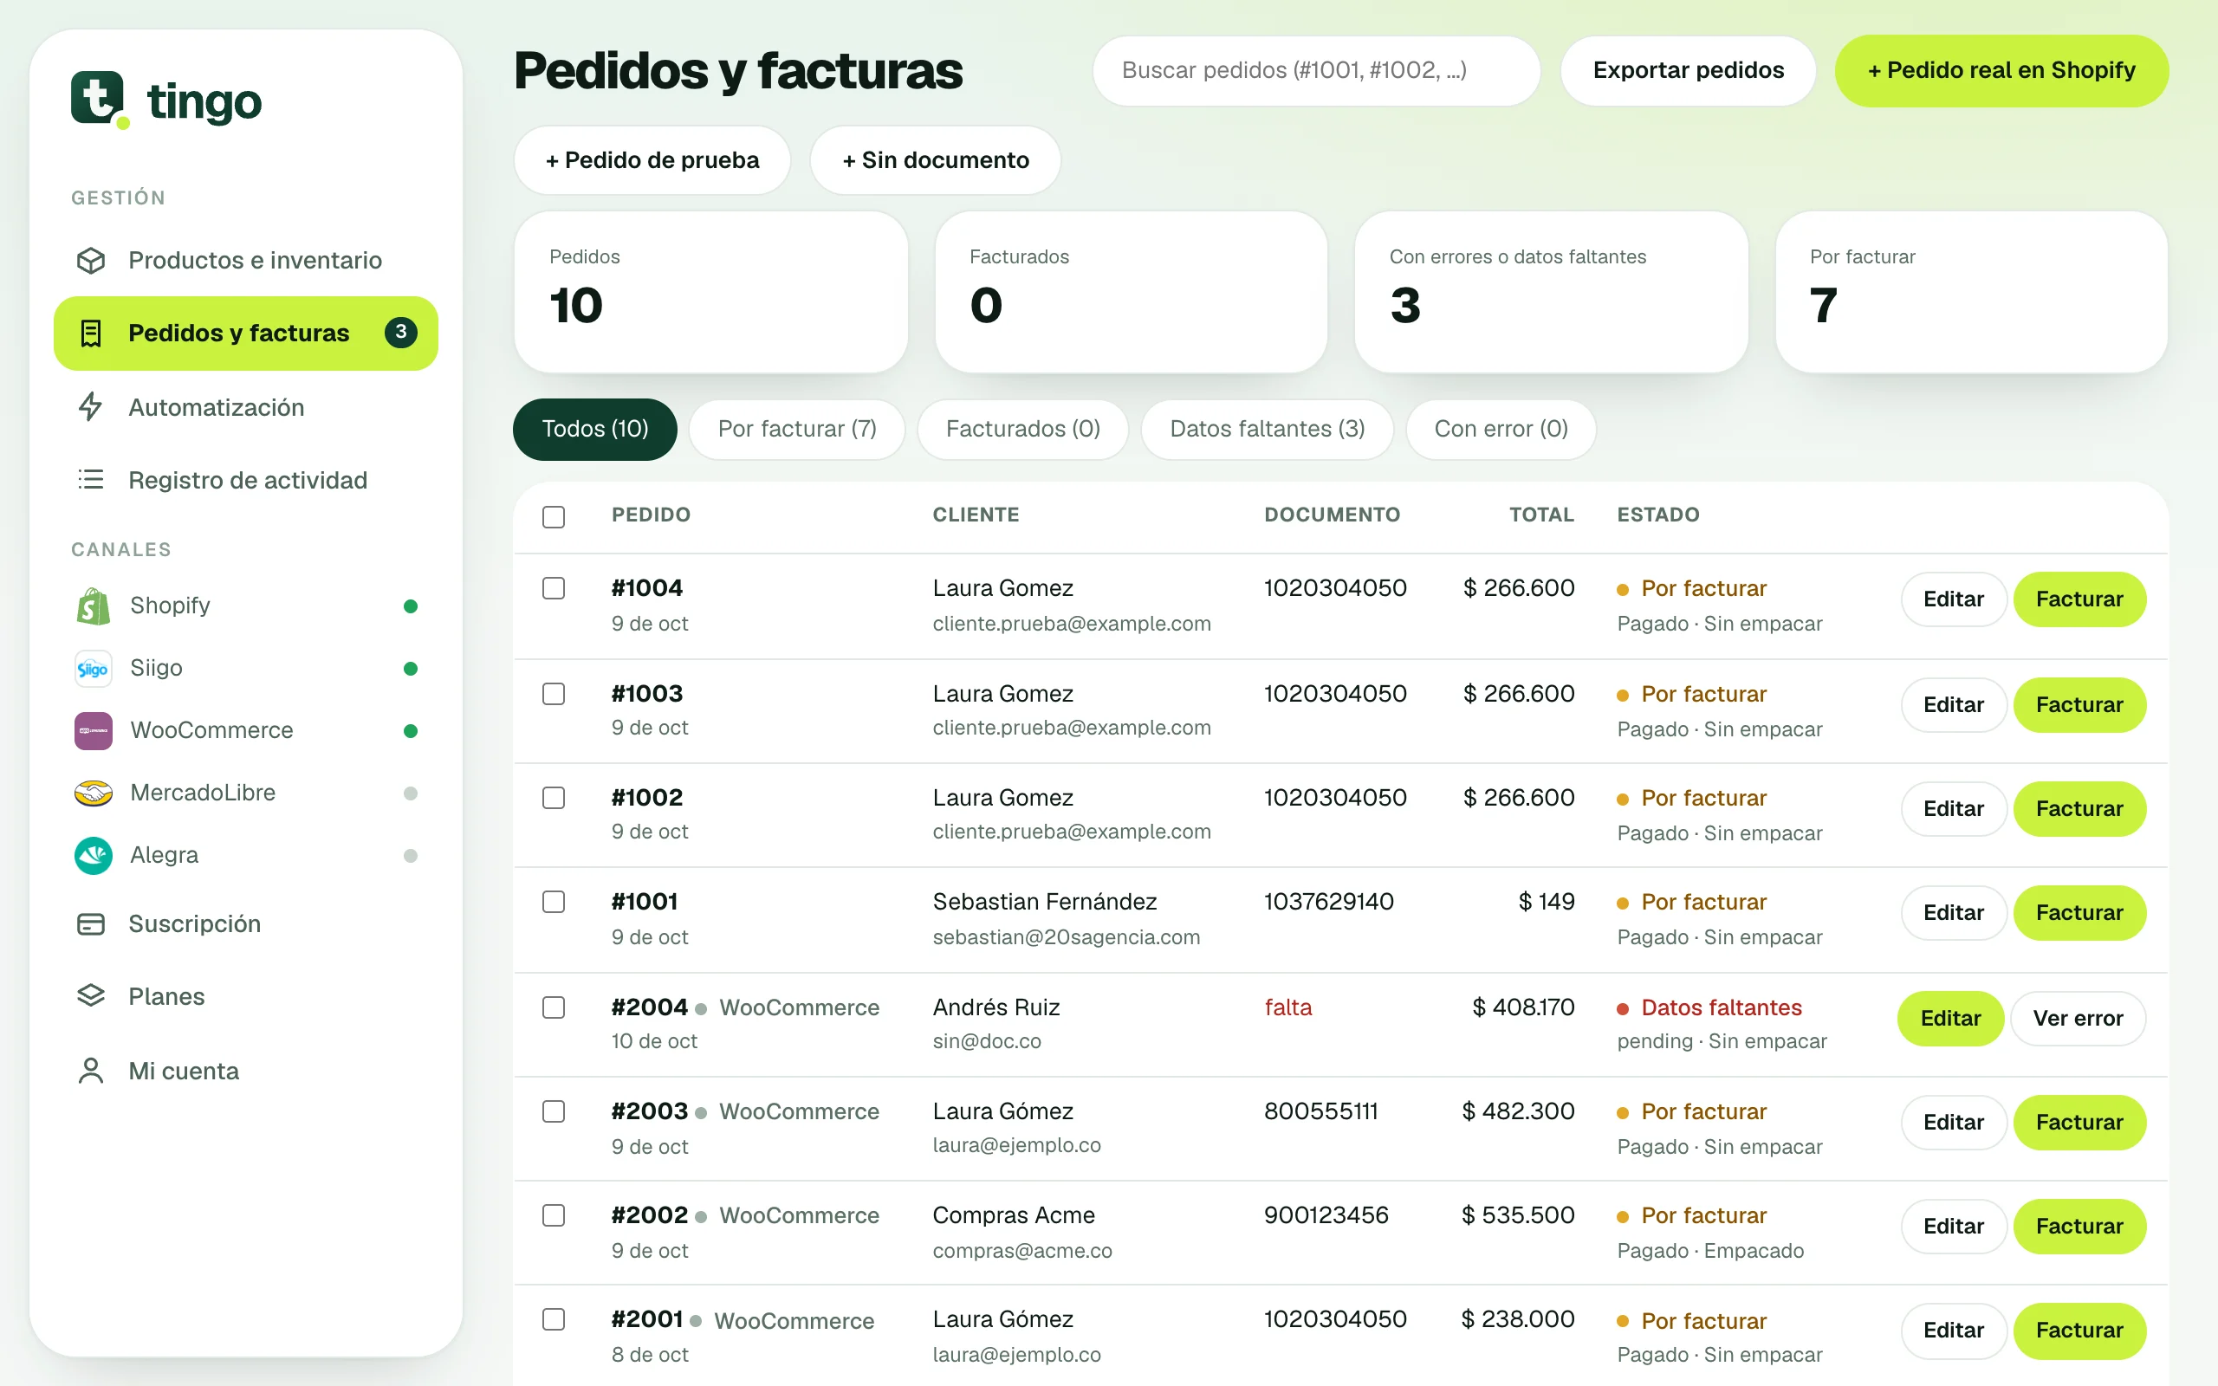Click Editar for order #2003
This screenshot has height=1386, width=2218.
pyautogui.click(x=1953, y=1122)
